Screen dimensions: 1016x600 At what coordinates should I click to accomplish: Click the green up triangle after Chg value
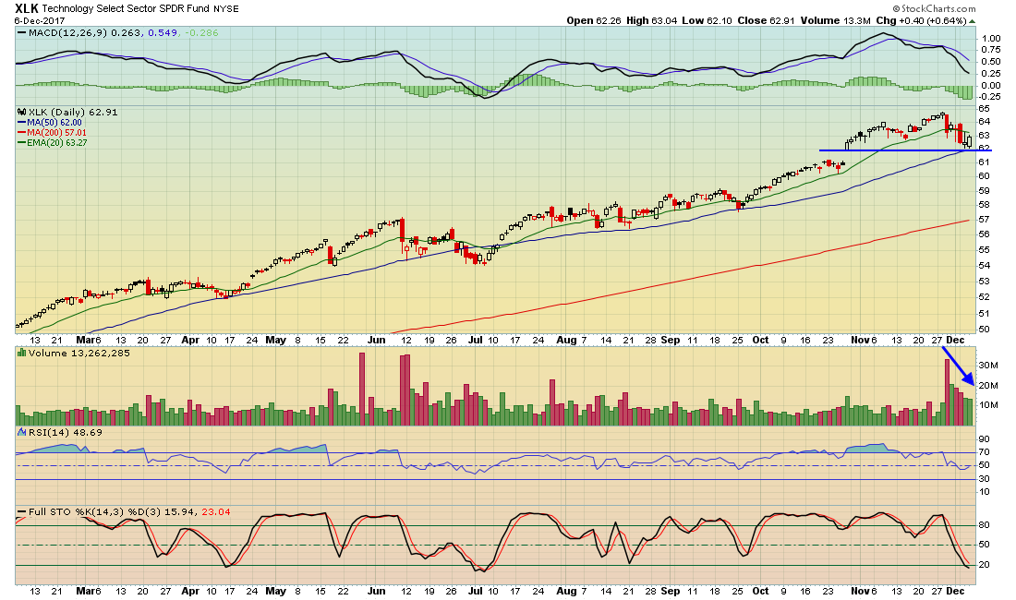[x=972, y=20]
